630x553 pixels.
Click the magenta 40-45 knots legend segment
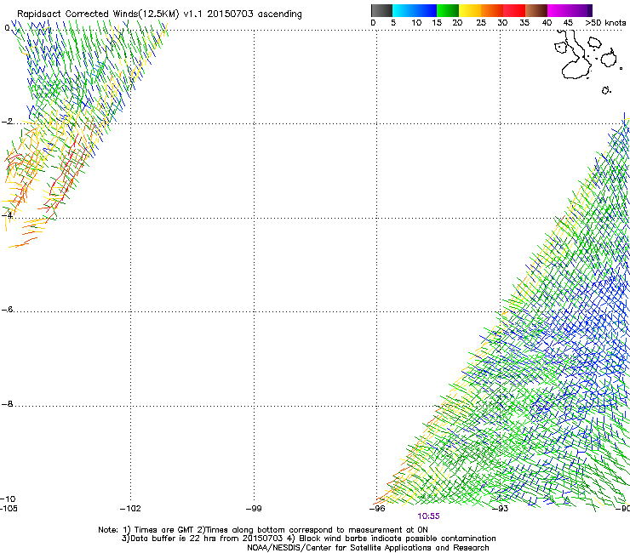558,10
